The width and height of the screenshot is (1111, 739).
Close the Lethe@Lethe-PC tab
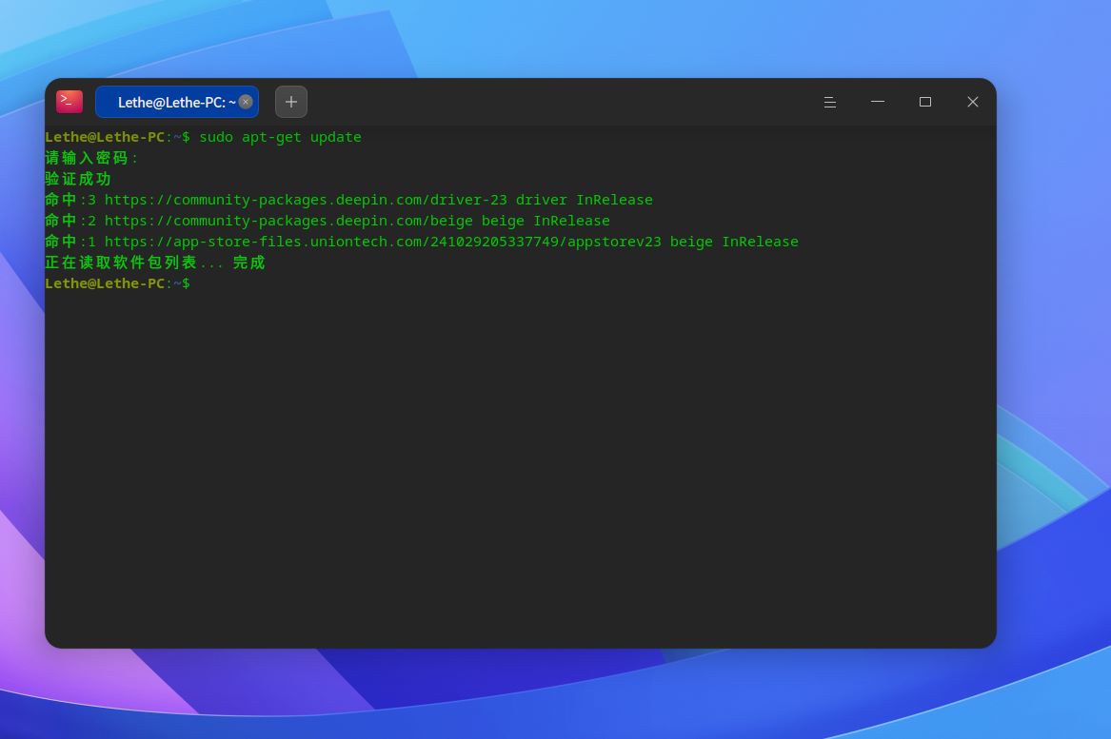coord(246,102)
